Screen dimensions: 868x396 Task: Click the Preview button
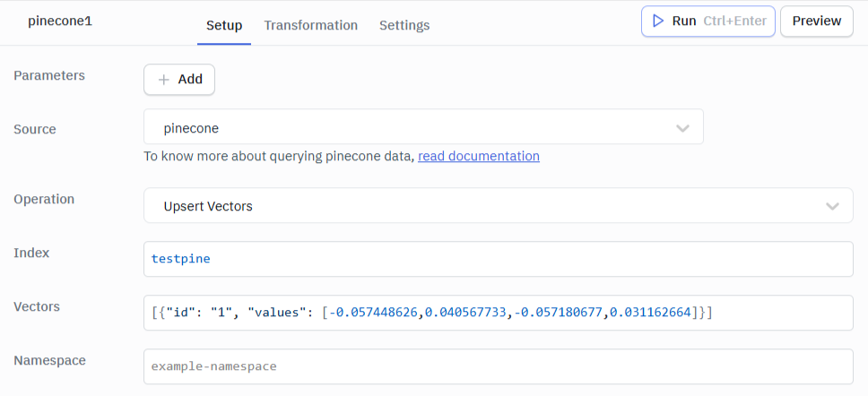tap(817, 21)
